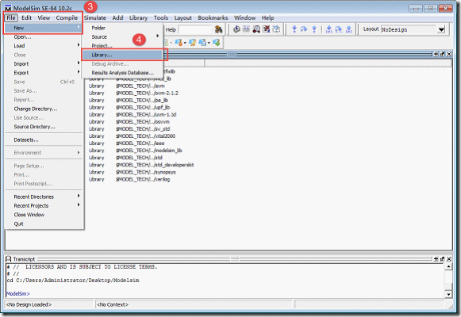Click the question mark toolbar icon
Image resolution: width=461 pixels, height=317 pixels.
click(276, 29)
